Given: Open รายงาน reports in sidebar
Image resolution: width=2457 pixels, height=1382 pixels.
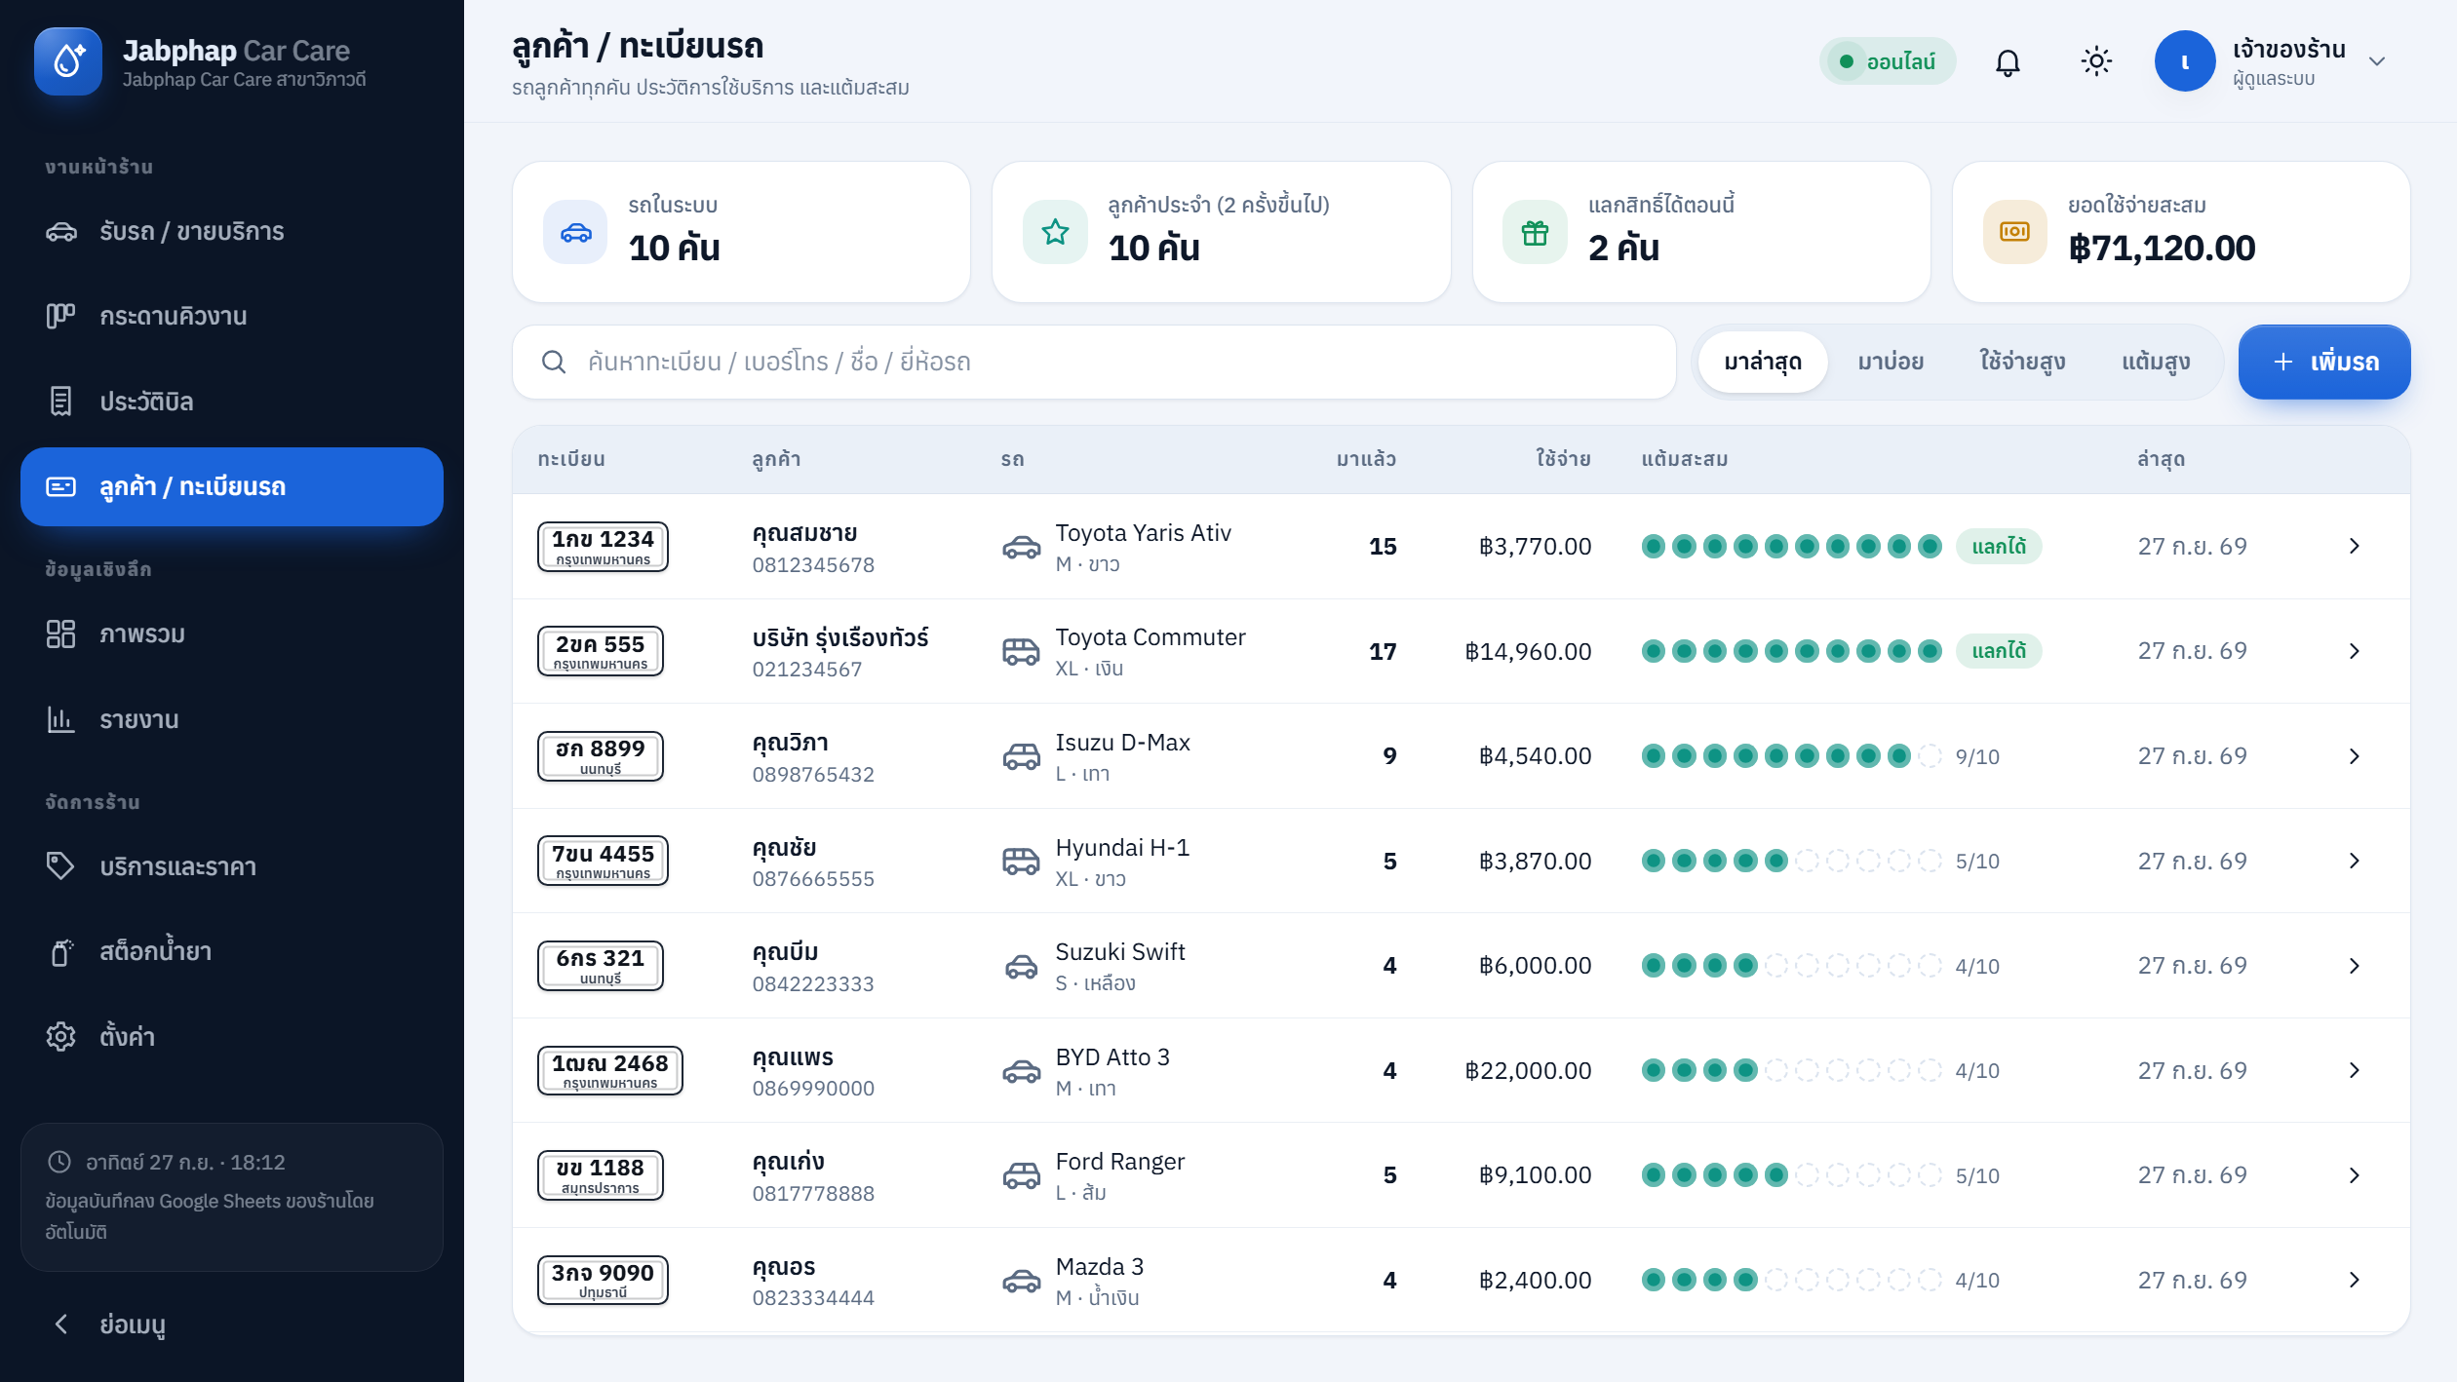Looking at the screenshot, I should pos(232,720).
